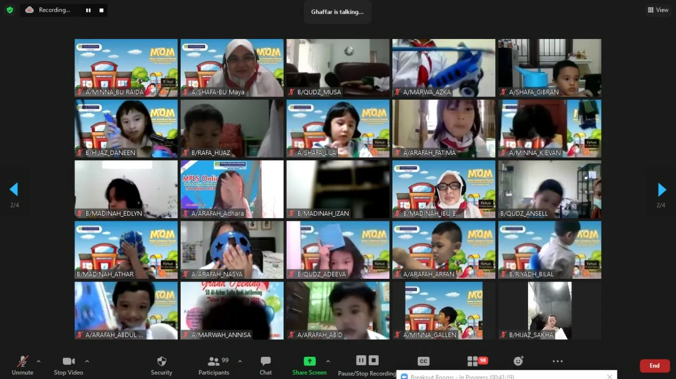676x379 pixels.
Task: Click the green shield status icon top-left
Action: click(x=10, y=9)
